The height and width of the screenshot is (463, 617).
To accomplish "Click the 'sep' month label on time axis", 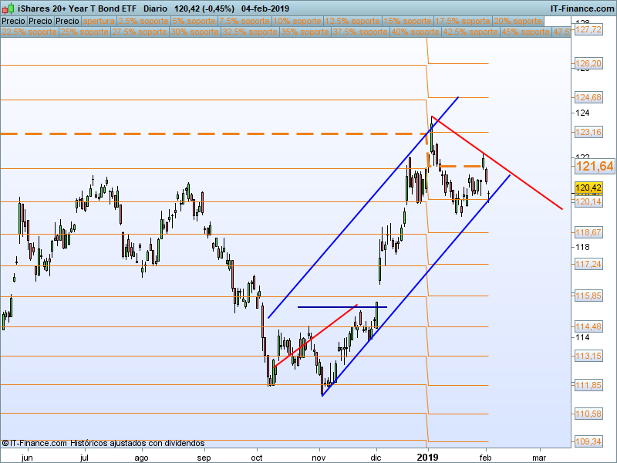I will tap(204, 458).
